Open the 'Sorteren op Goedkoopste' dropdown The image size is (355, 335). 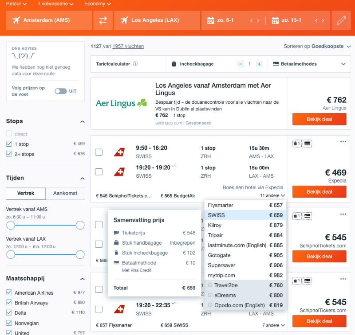coord(317,46)
